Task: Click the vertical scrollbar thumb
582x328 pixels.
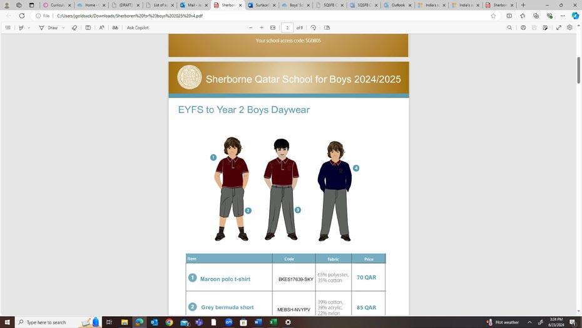Action: pyautogui.click(x=578, y=71)
